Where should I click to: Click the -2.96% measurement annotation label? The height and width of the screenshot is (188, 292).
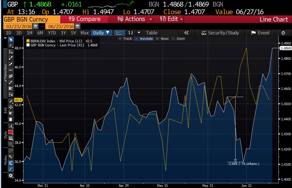(243, 164)
